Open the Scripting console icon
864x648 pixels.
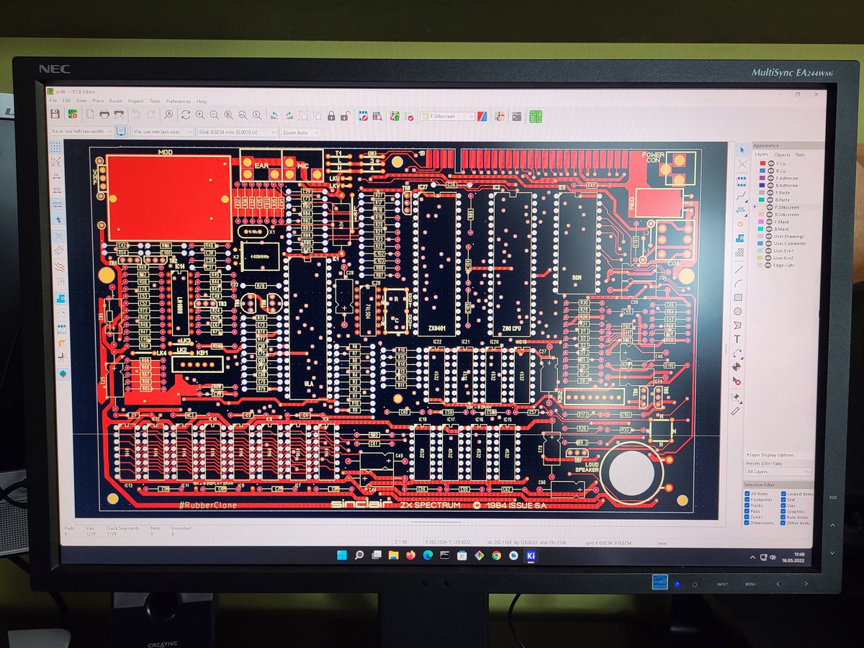point(516,116)
